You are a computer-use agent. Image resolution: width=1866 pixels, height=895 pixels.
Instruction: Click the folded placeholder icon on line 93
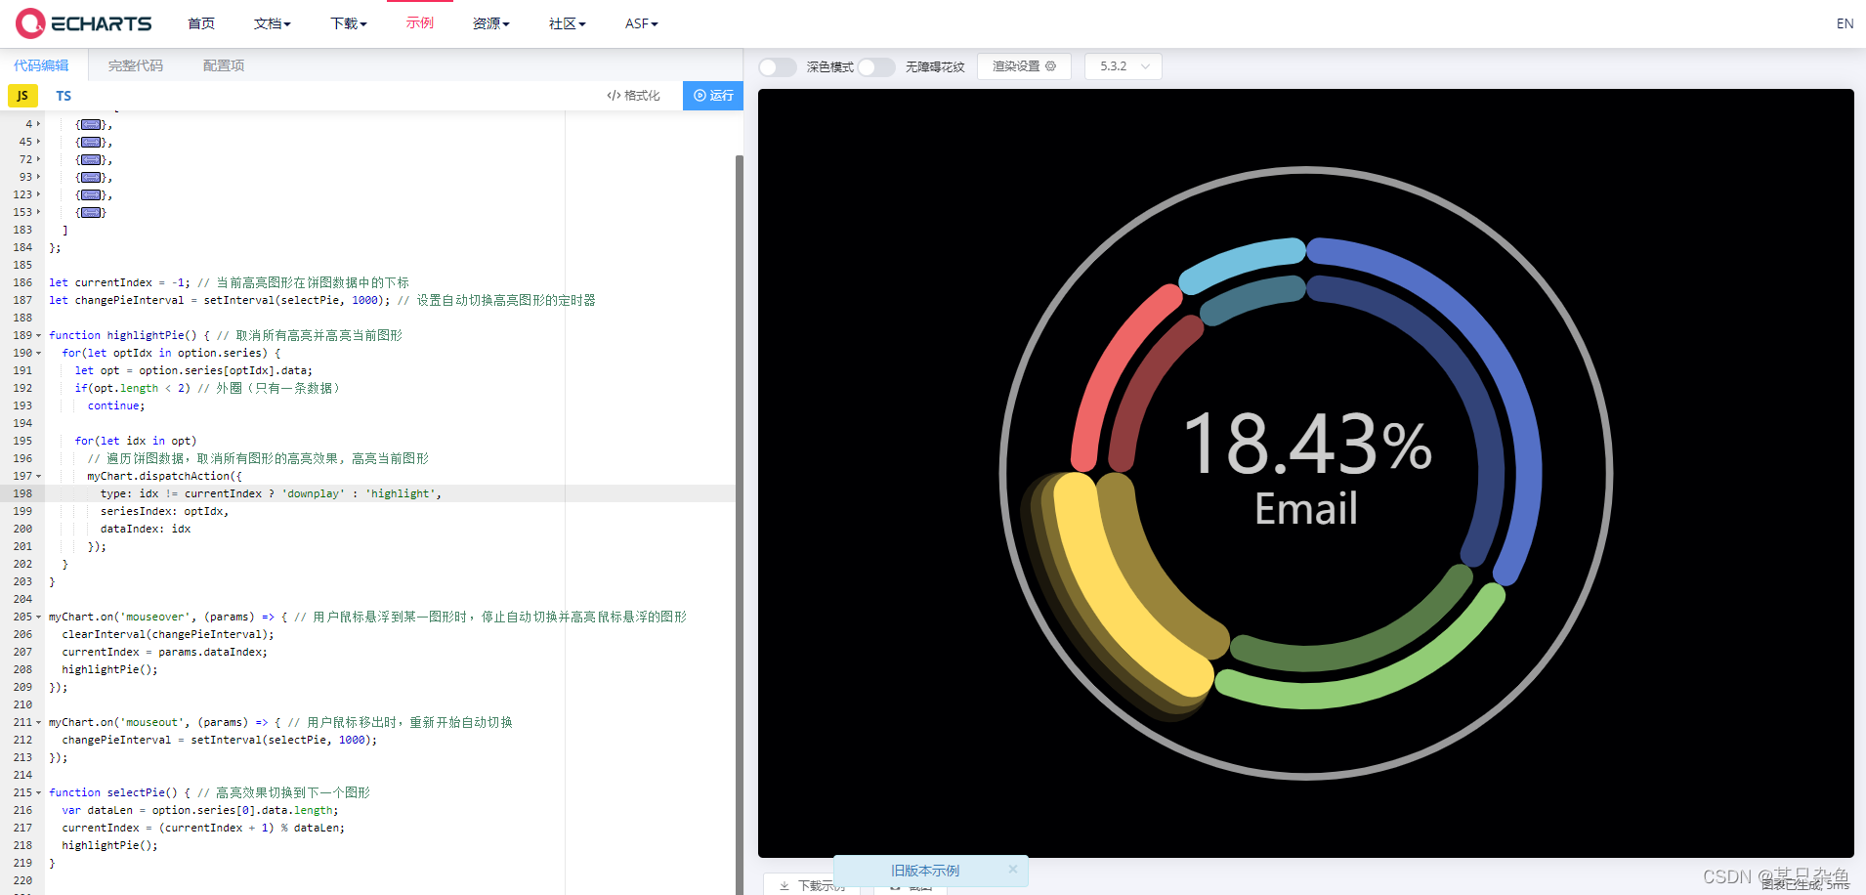(92, 177)
